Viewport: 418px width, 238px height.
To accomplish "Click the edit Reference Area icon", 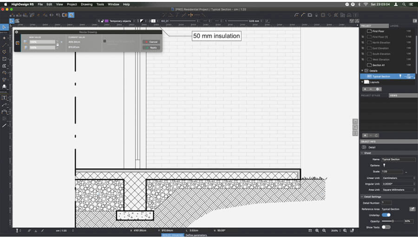I will click(x=411, y=209).
